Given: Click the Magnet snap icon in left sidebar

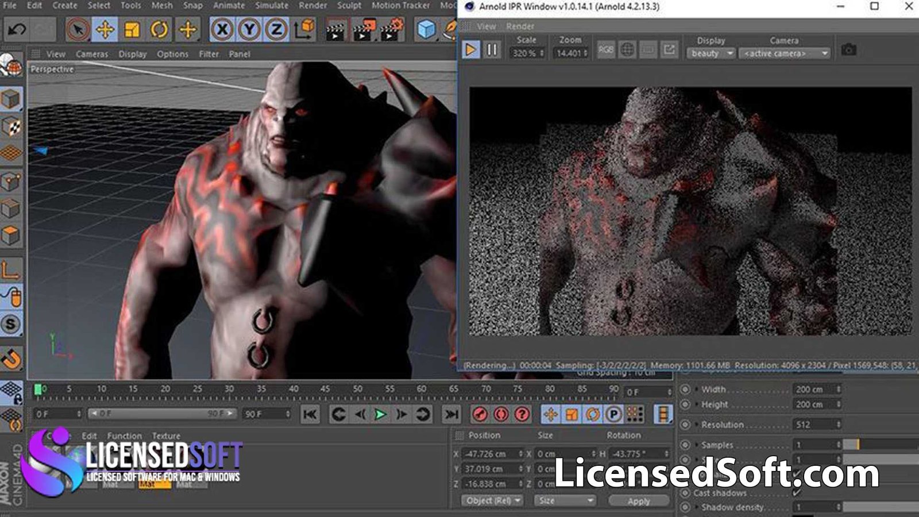Looking at the screenshot, I should 11,358.
